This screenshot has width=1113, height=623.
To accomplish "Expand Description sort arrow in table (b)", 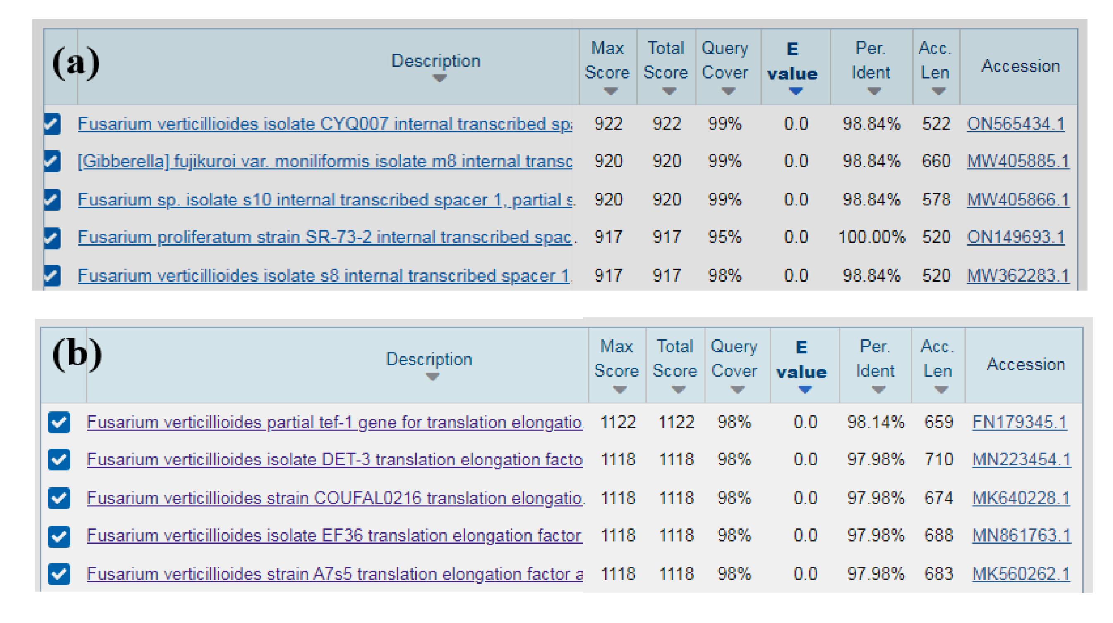I will coord(432,377).
